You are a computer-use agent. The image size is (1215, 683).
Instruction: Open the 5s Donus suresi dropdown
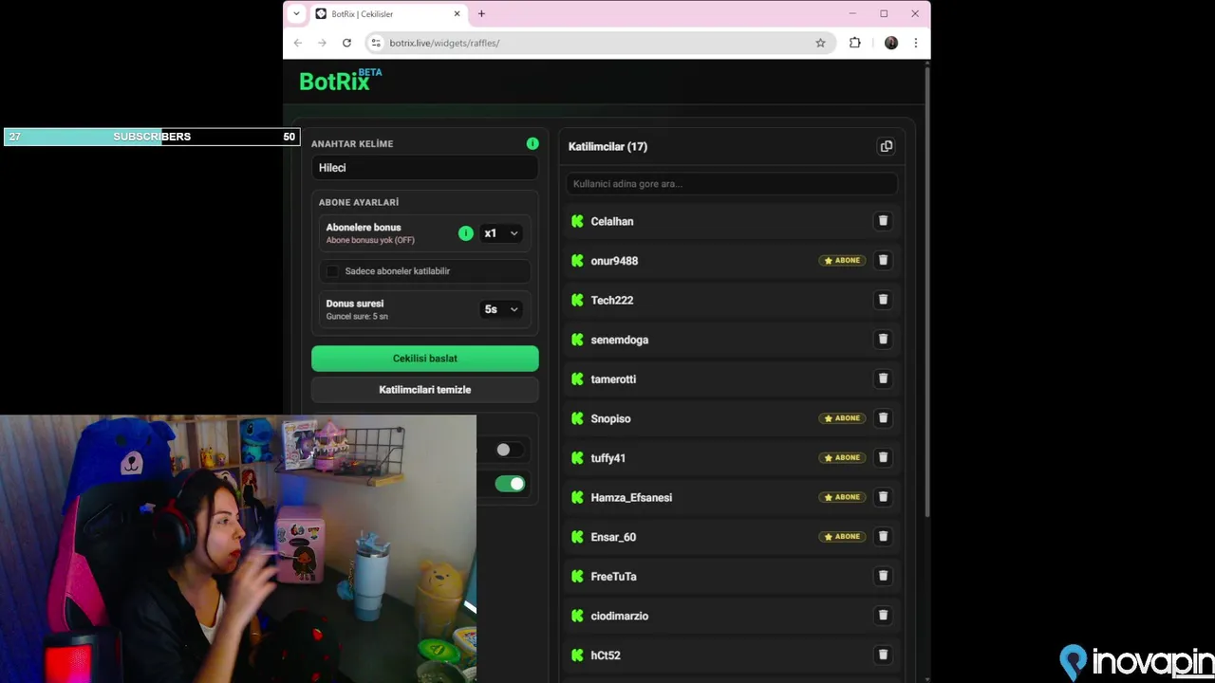pos(501,309)
